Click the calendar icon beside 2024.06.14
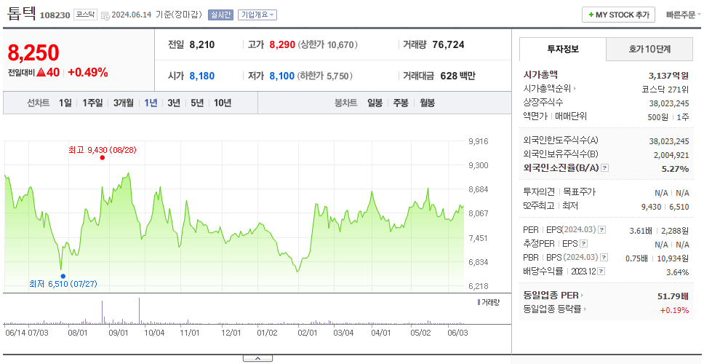The height and width of the screenshot is (364, 704). coord(105,15)
